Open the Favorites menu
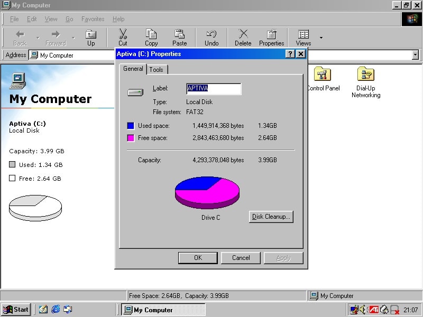Screen dimensions: 423x317 point(93,19)
